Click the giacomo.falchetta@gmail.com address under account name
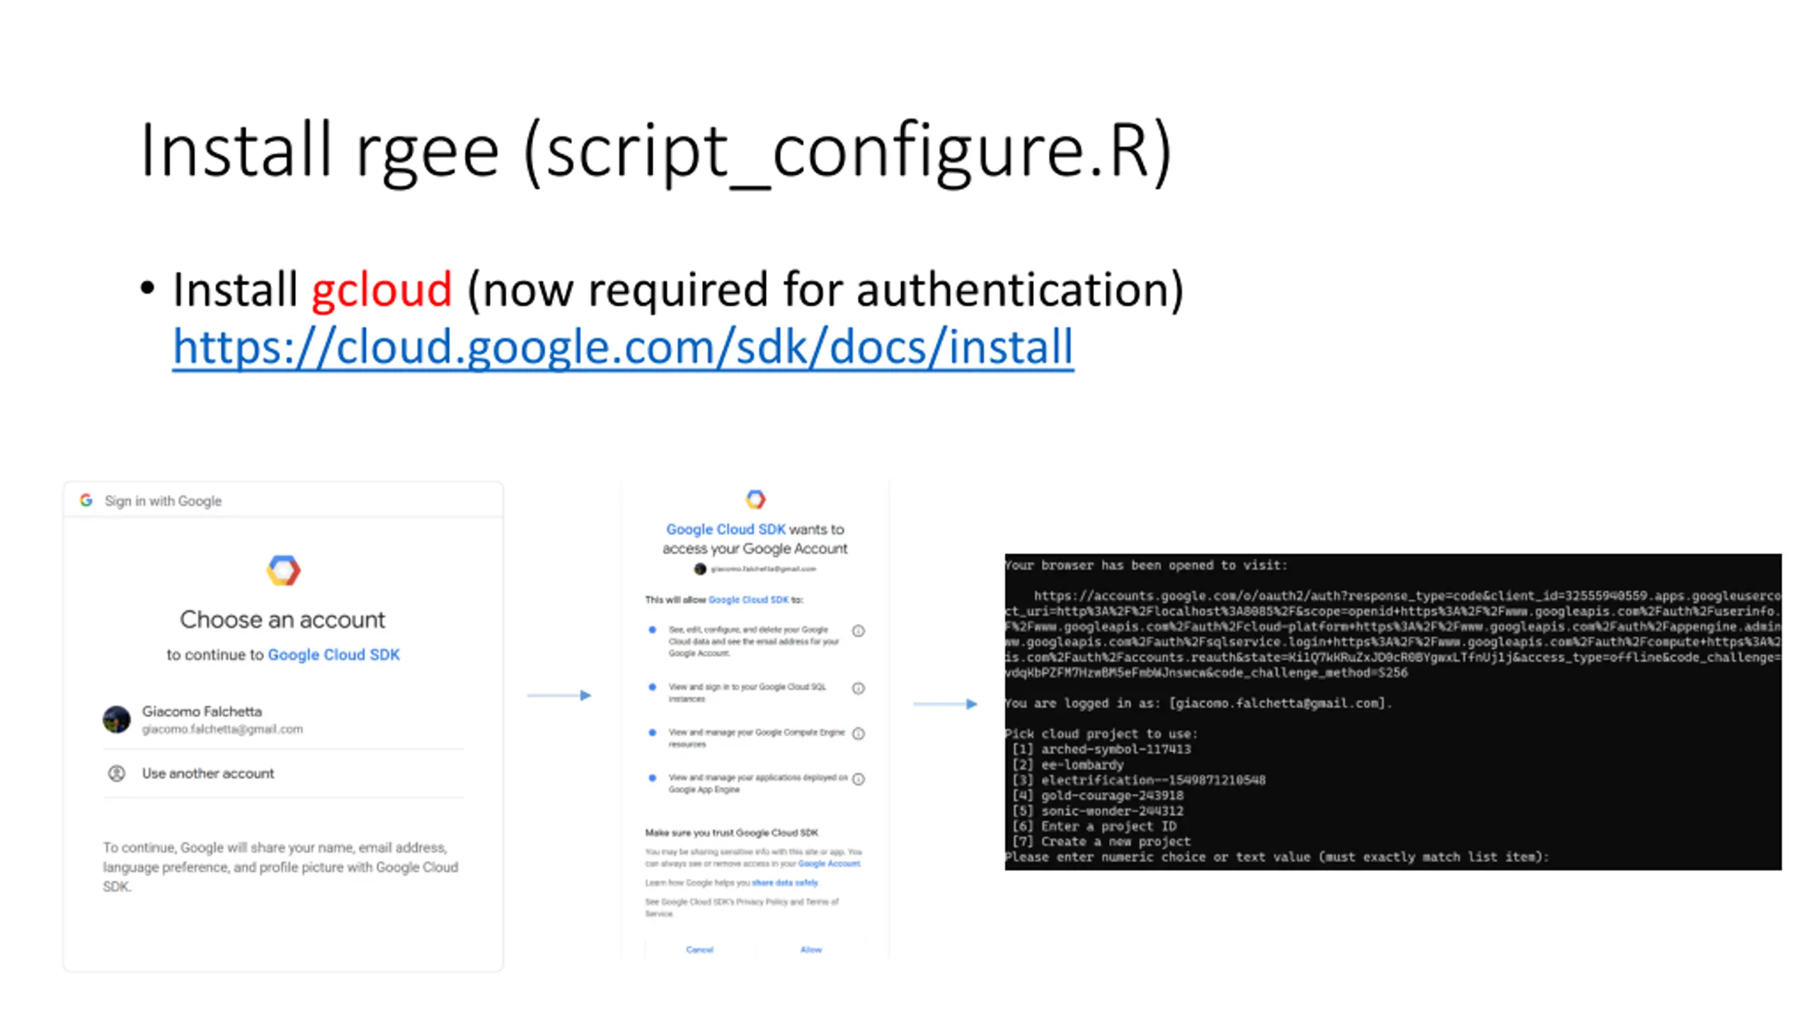Viewport: 1812px width, 1019px height. [222, 730]
